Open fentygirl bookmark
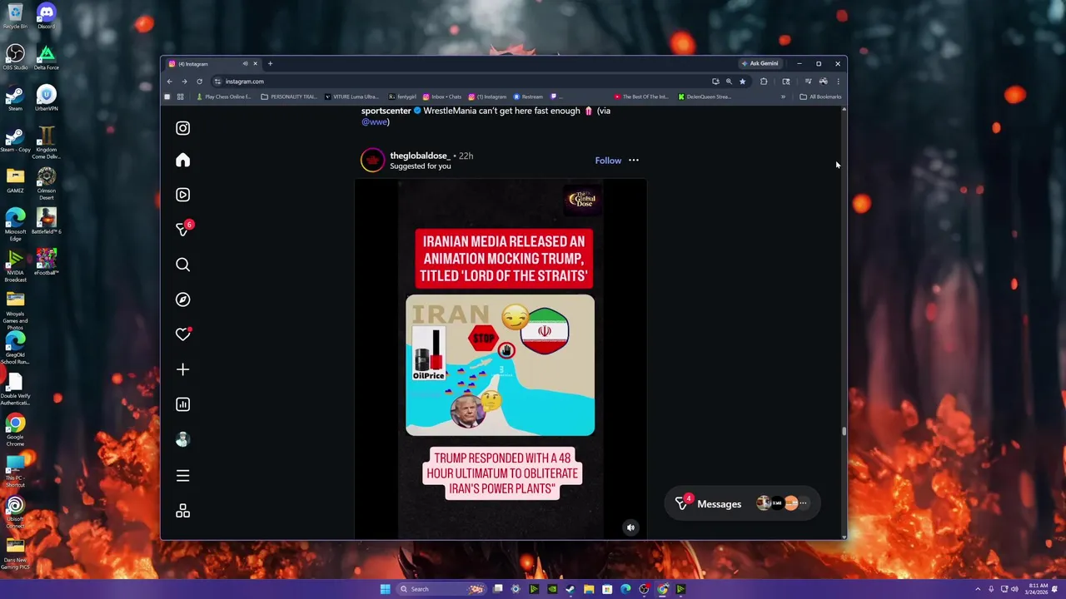The image size is (1066, 599). coord(403,97)
